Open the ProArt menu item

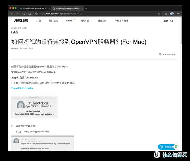(x=69, y=21)
